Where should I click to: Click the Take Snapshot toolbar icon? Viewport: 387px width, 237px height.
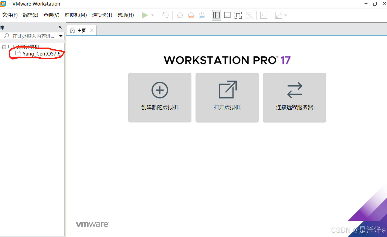180,15
